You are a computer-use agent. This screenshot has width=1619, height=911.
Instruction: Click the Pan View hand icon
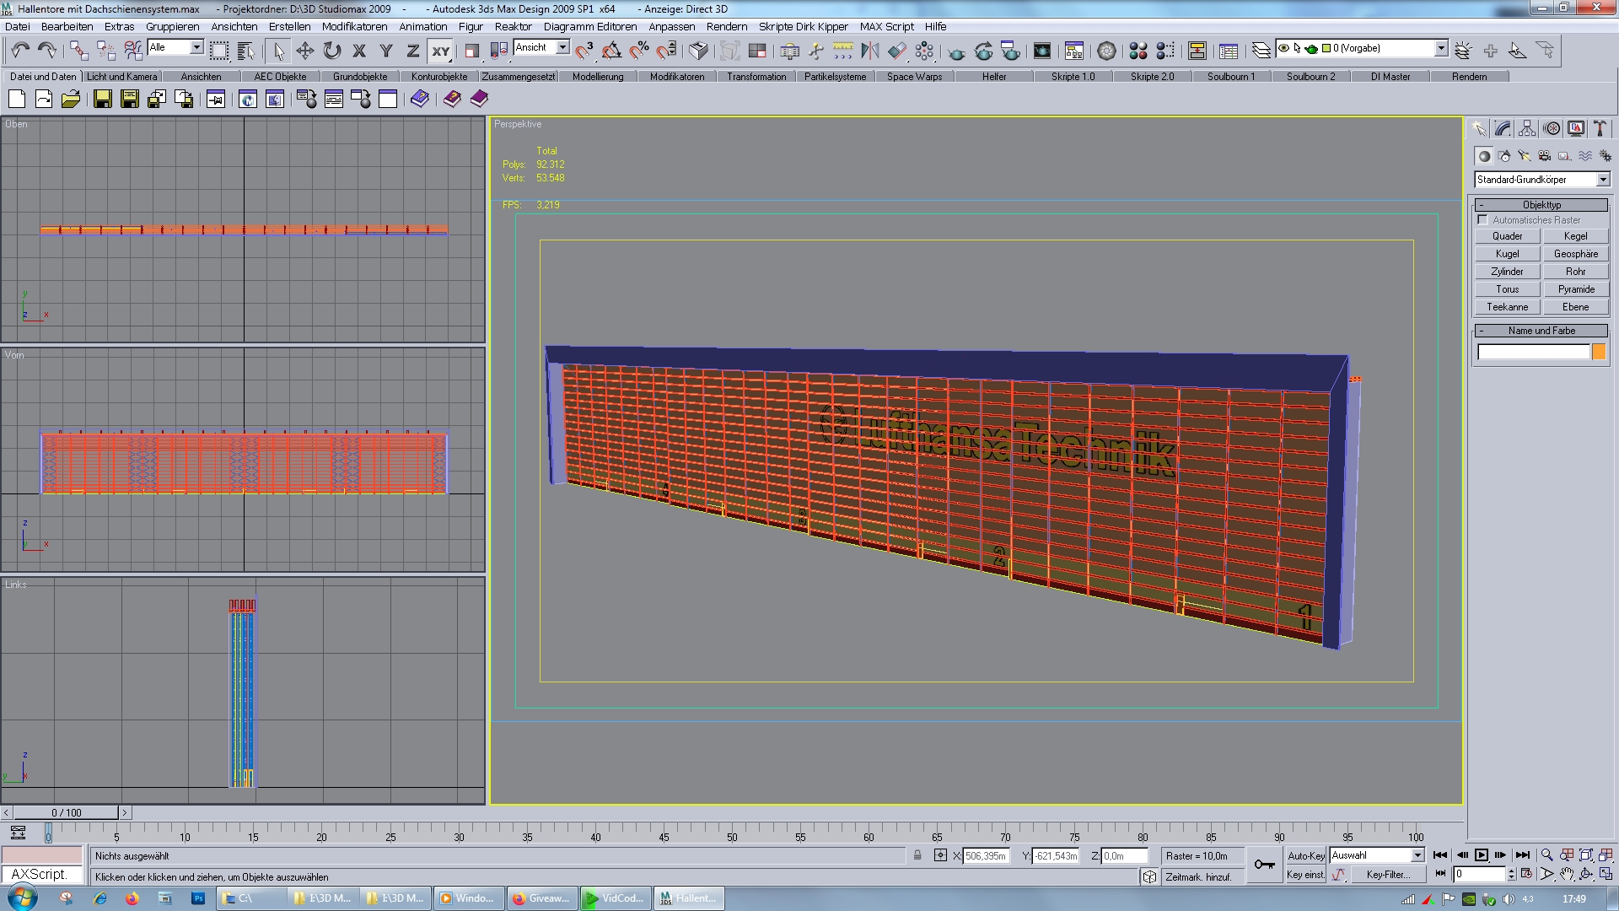1566,875
